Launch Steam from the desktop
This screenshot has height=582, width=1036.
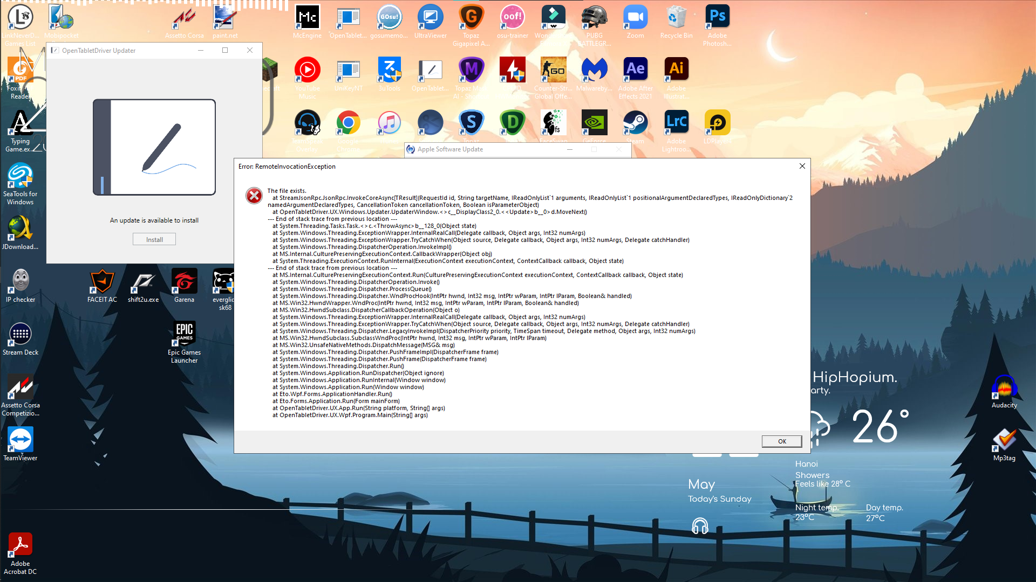pos(636,122)
